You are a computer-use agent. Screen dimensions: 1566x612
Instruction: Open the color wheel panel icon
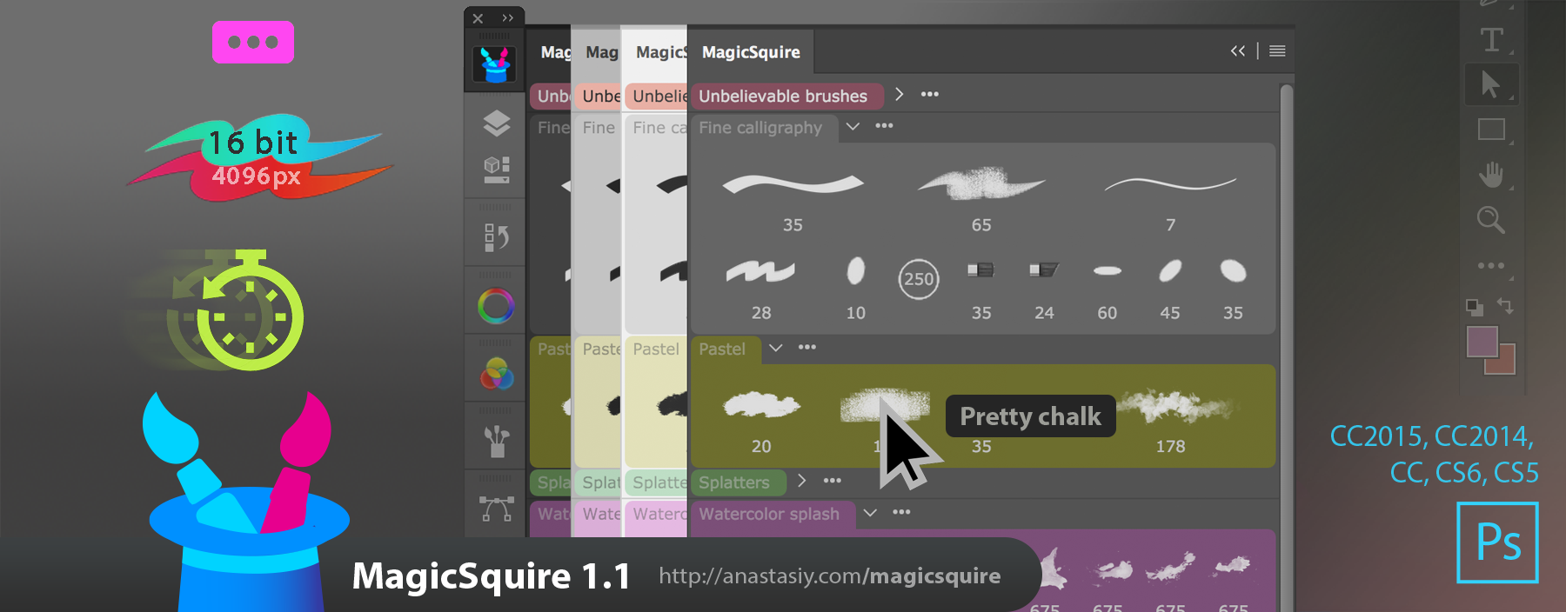[x=496, y=306]
